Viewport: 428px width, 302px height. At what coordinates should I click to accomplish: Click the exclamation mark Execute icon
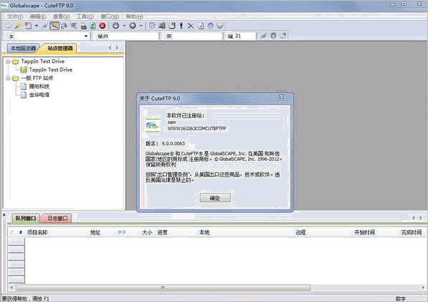181,26
